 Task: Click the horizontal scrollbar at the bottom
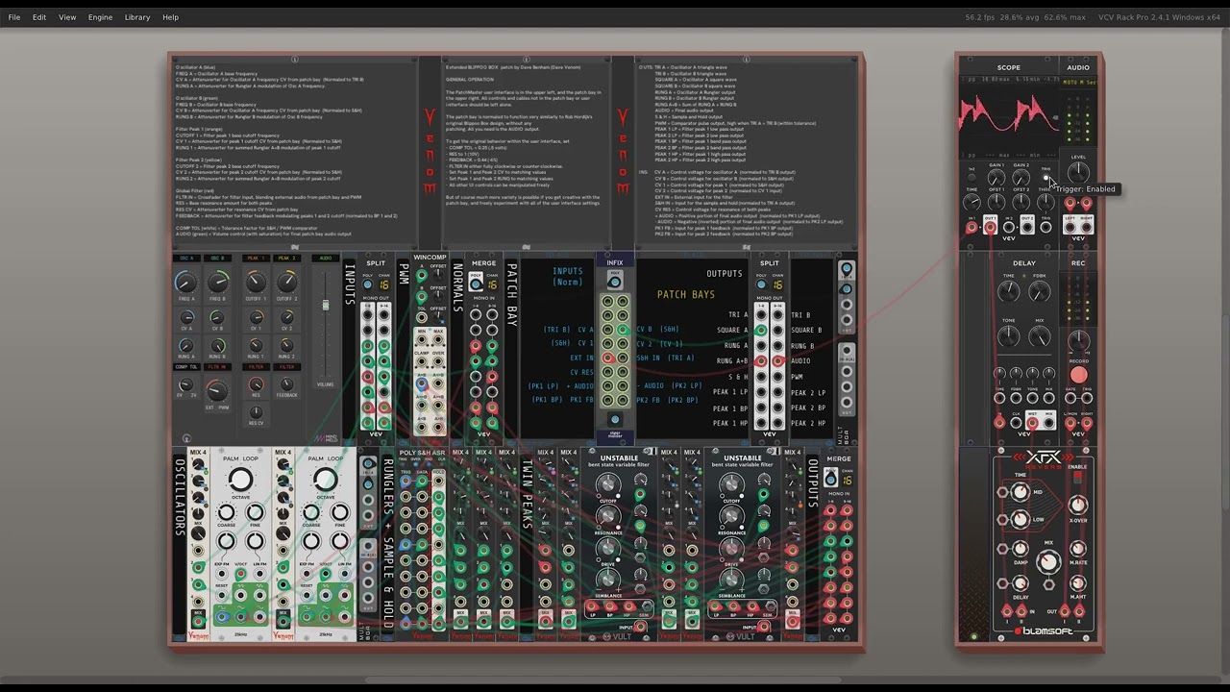click(x=605, y=680)
